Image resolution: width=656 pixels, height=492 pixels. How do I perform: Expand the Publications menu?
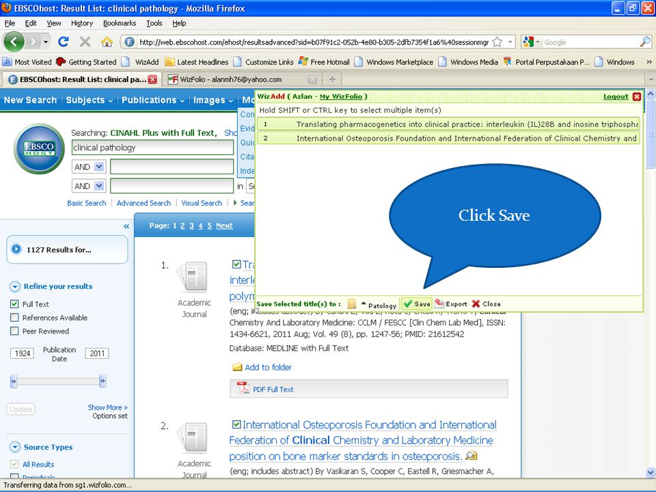153,100
